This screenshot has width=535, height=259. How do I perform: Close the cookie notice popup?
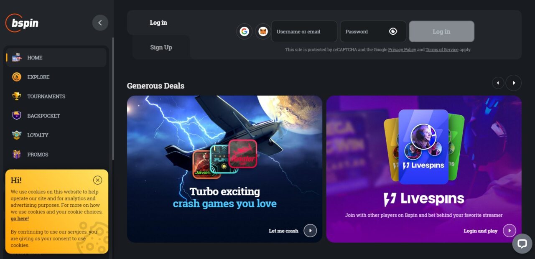(x=97, y=180)
